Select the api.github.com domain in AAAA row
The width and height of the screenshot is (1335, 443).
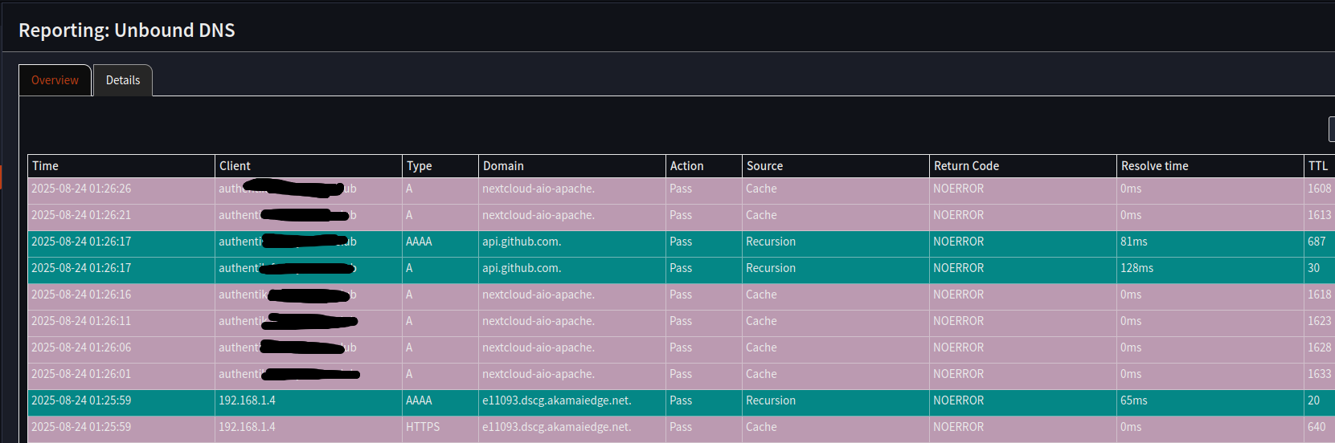tap(522, 242)
